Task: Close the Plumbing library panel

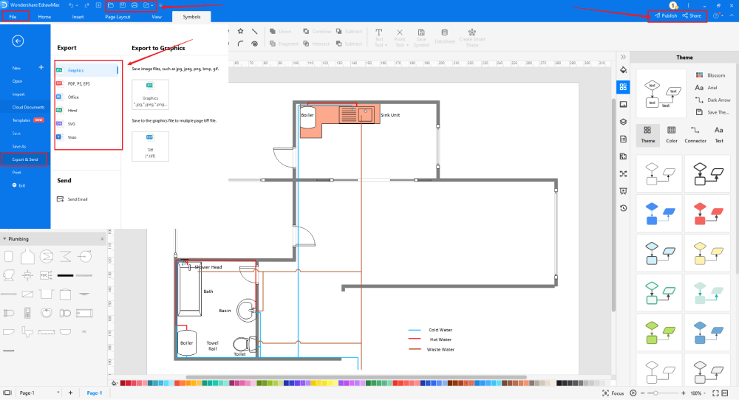Action: tap(102, 239)
